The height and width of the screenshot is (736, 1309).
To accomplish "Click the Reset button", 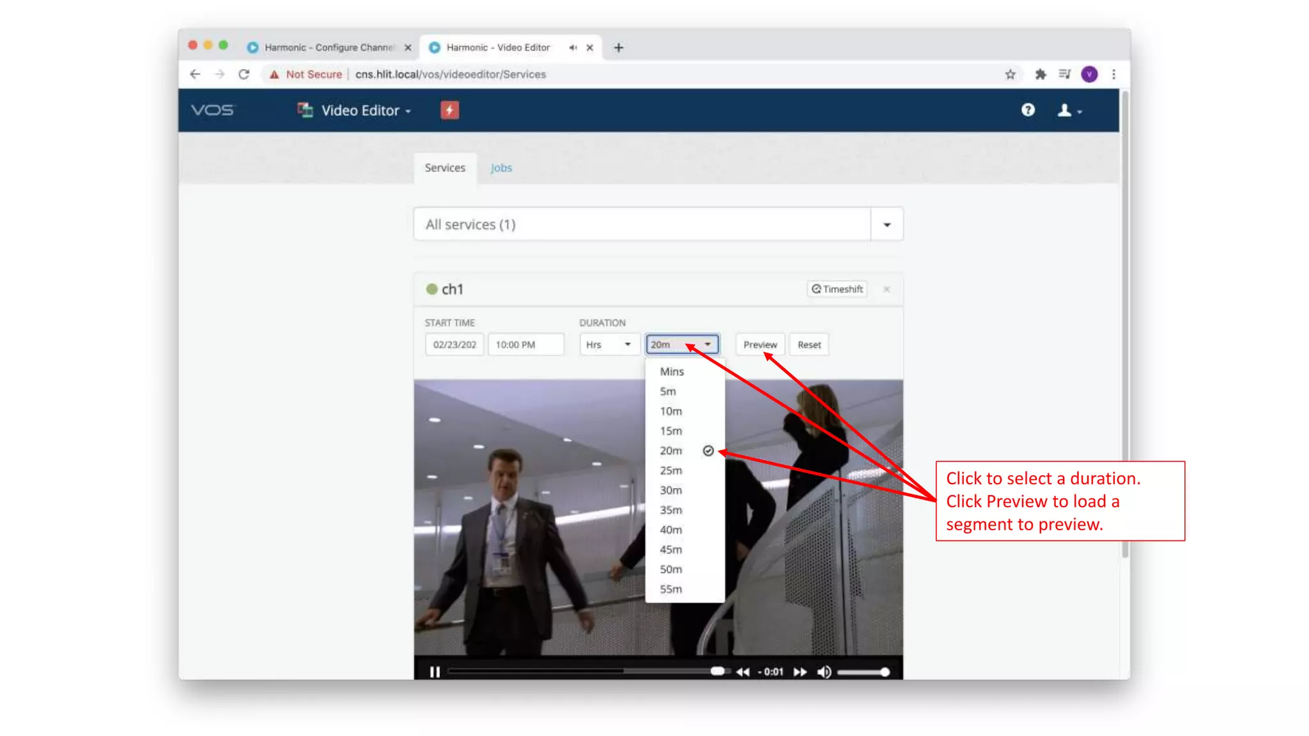I will [809, 344].
